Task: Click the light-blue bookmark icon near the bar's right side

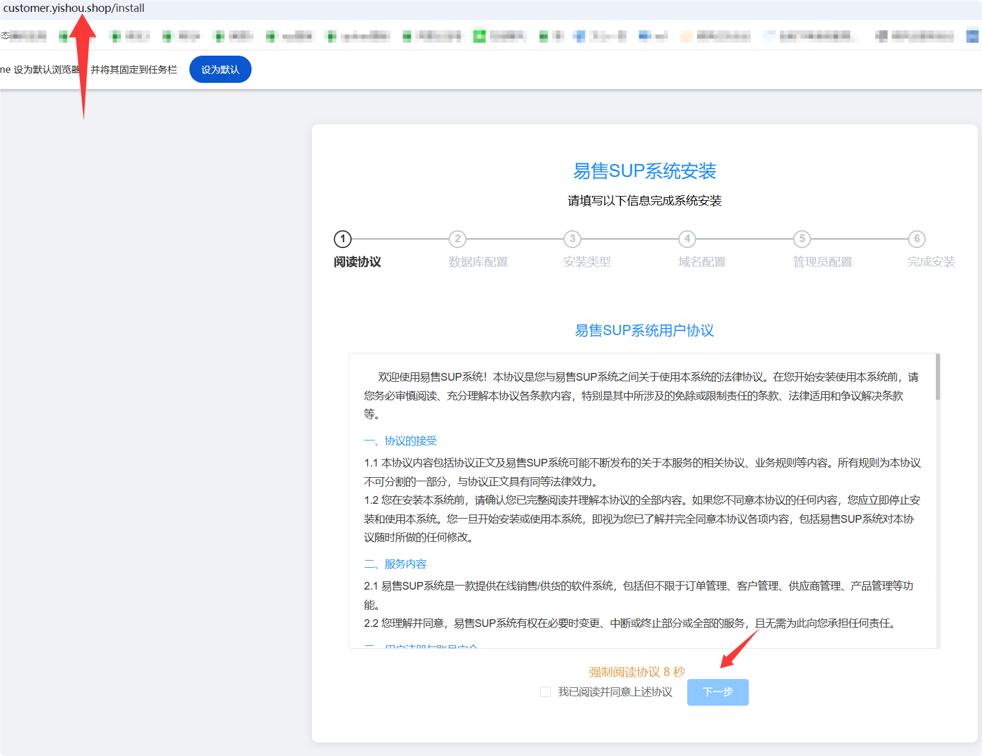Action: click(768, 36)
